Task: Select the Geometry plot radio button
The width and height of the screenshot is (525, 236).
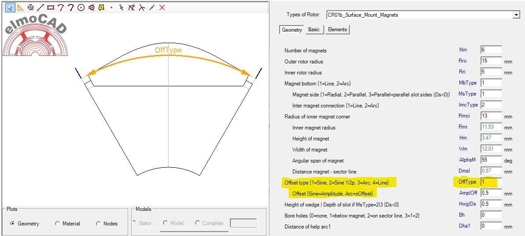Action: tap(12, 224)
